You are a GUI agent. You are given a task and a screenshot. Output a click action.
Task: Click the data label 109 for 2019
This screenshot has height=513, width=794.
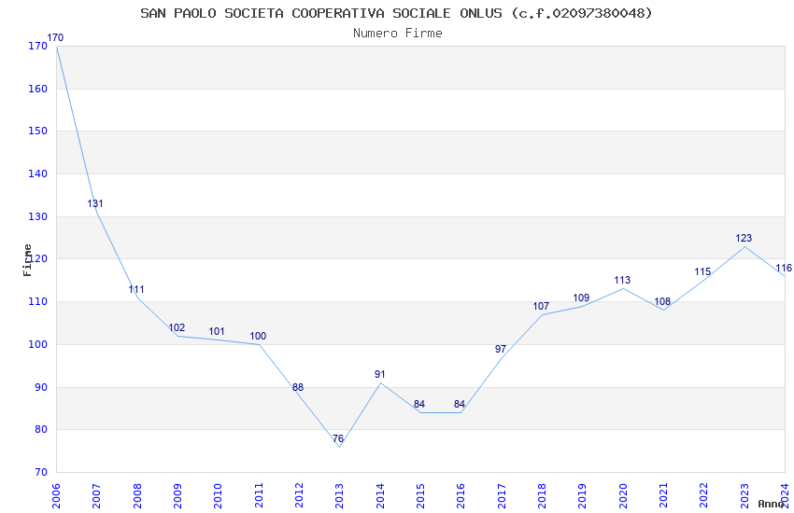click(x=581, y=298)
